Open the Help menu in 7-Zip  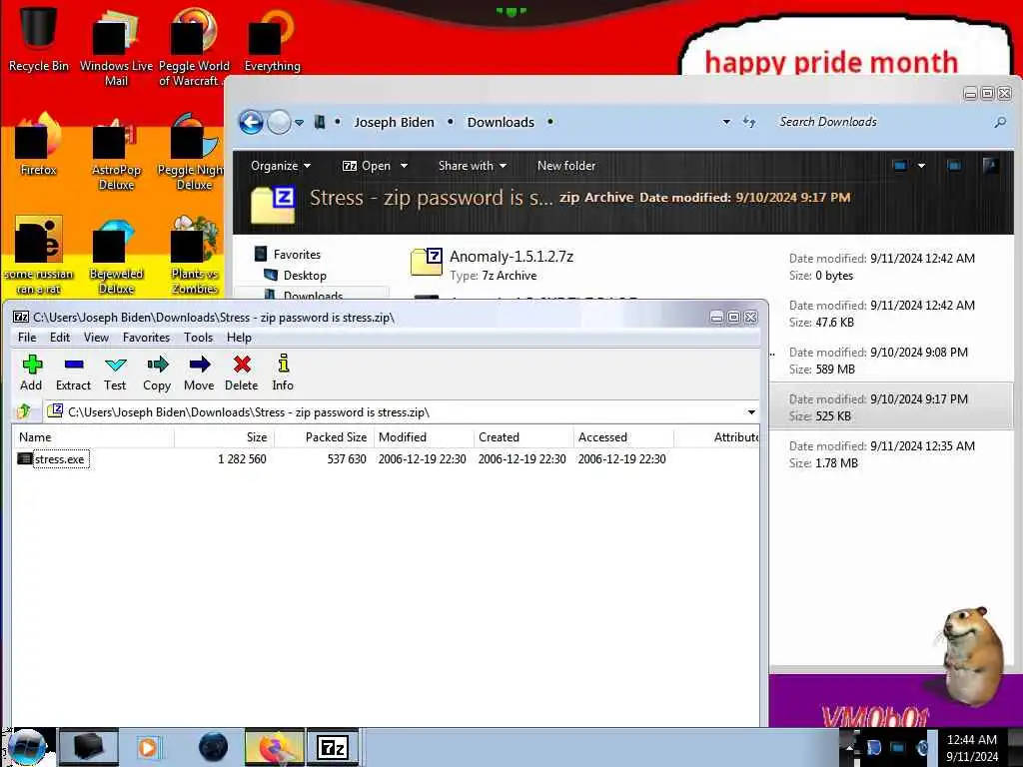point(239,338)
